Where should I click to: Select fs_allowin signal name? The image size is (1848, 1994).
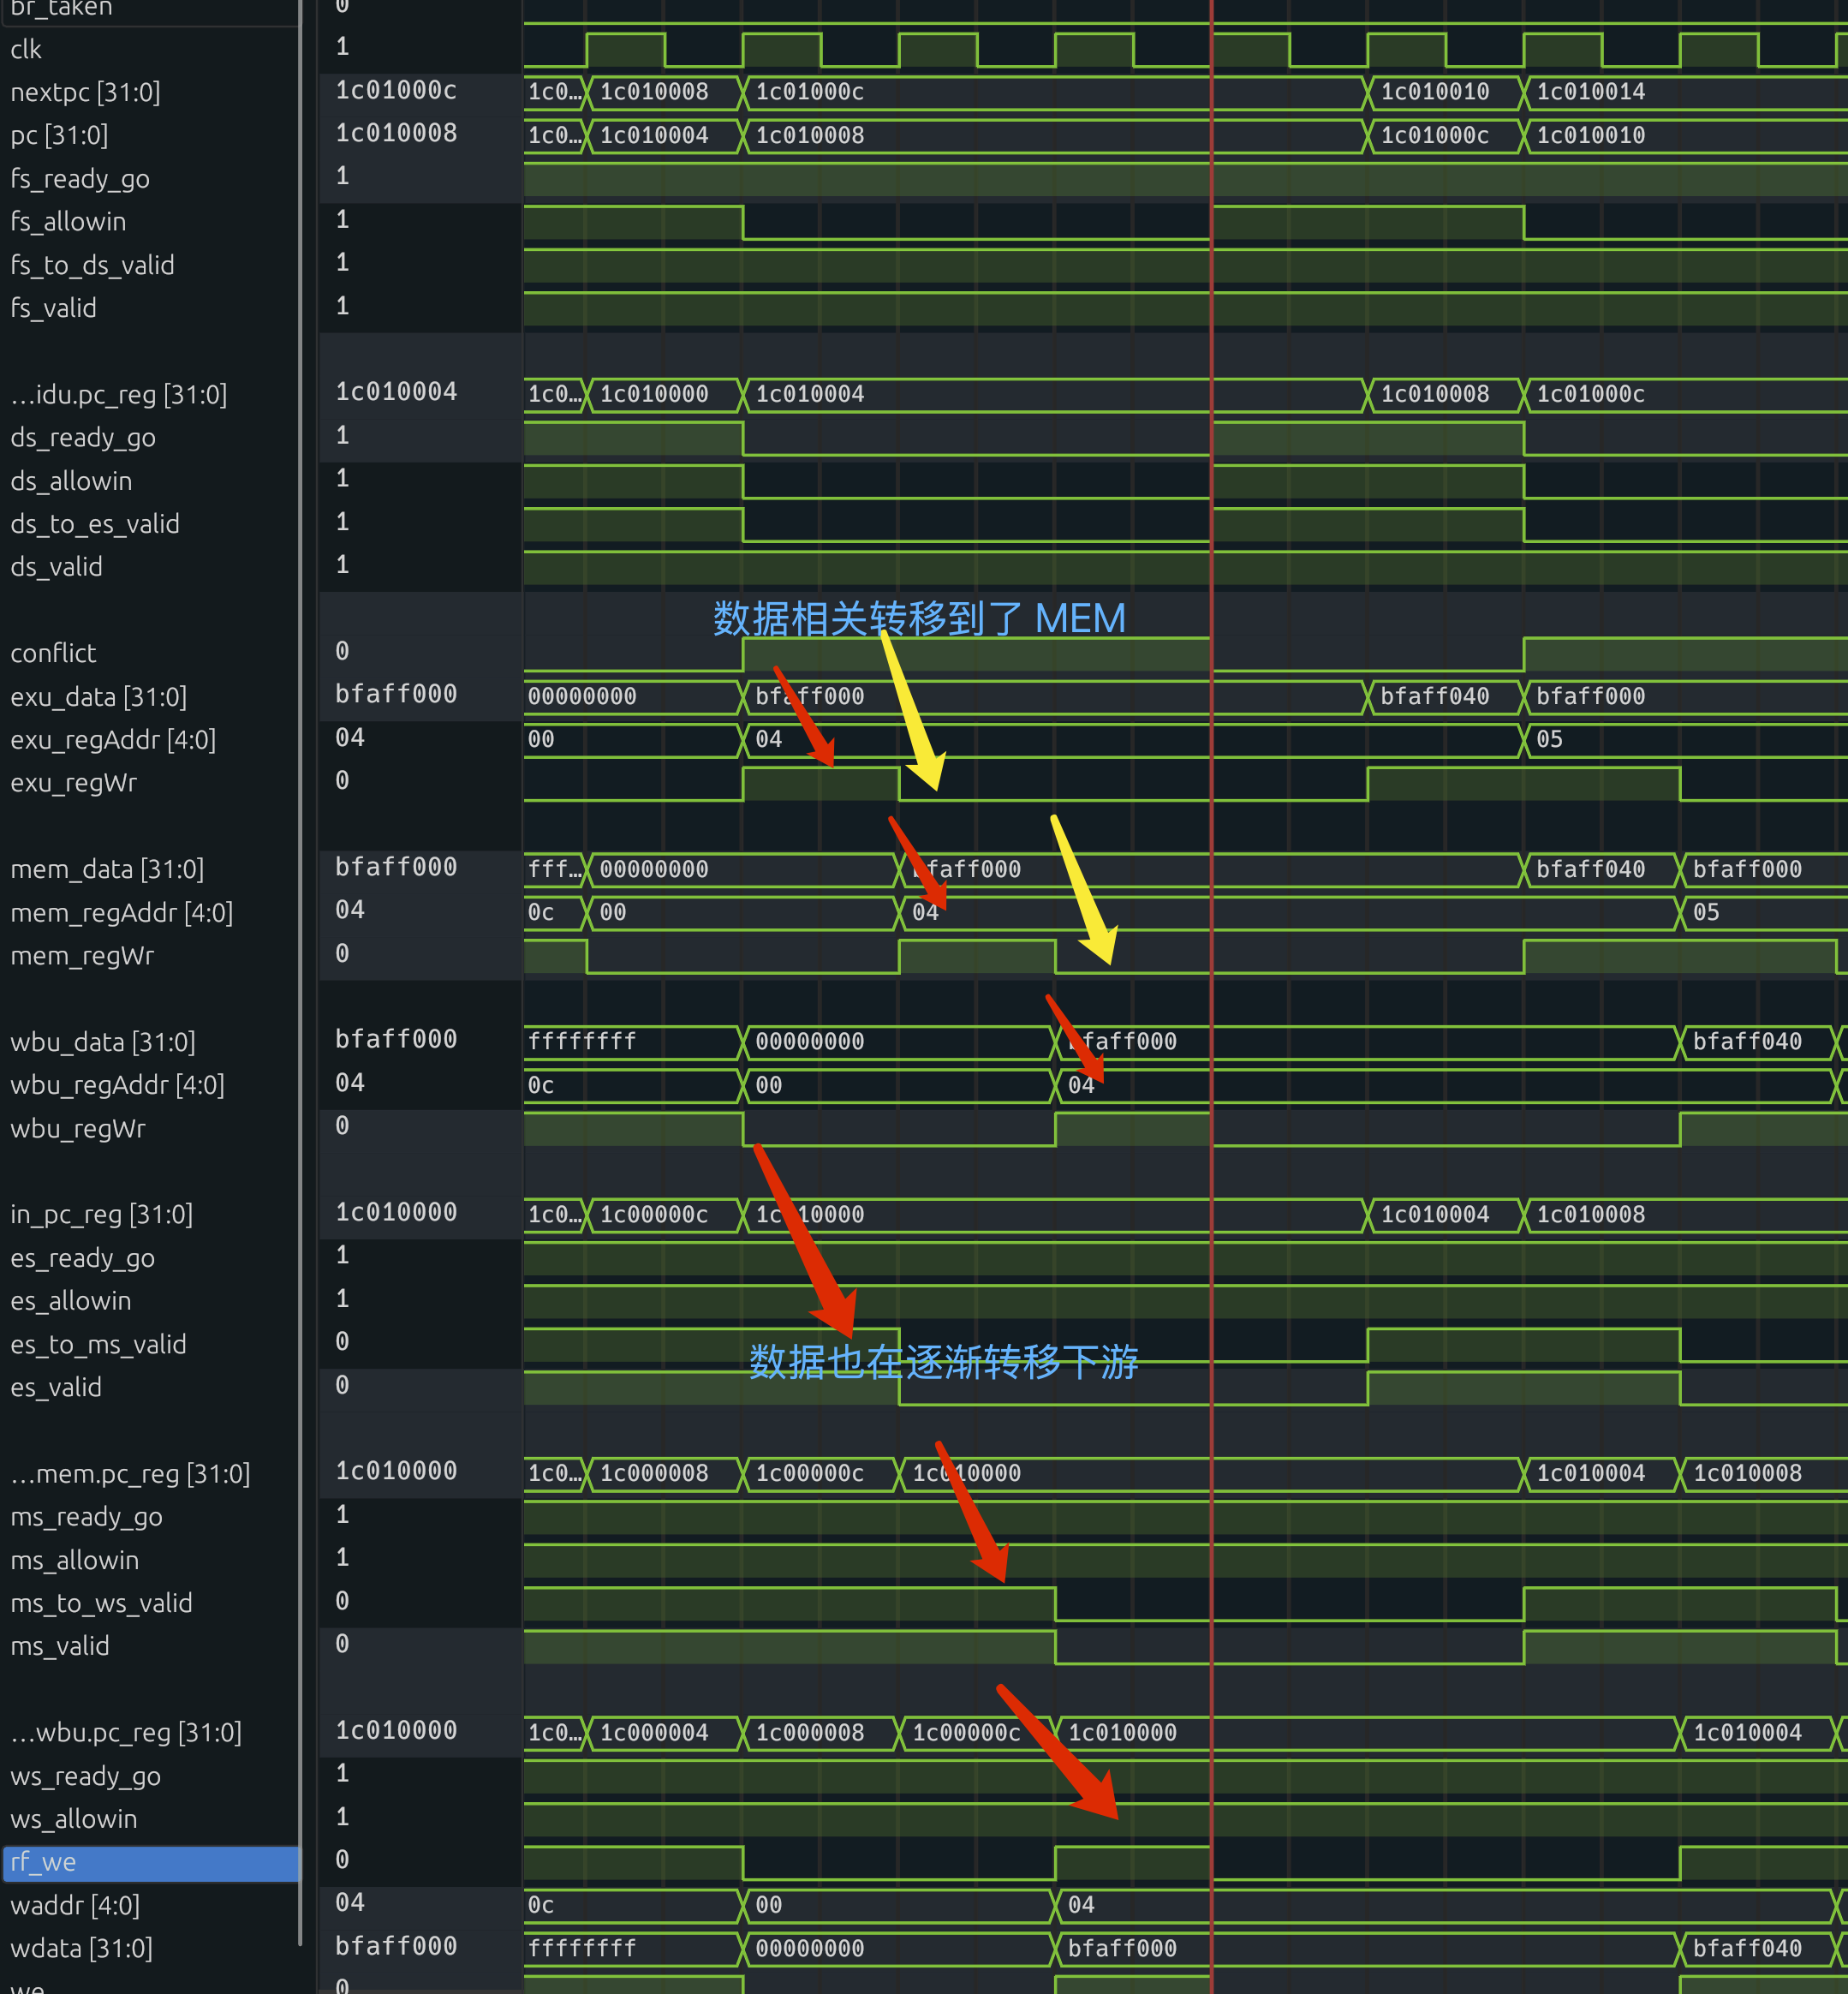point(68,222)
